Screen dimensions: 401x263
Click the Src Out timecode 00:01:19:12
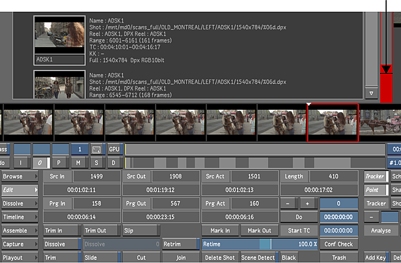(161, 190)
